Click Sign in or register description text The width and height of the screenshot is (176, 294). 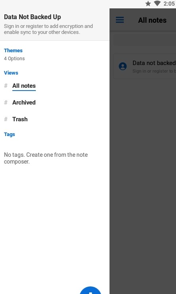coord(48,29)
